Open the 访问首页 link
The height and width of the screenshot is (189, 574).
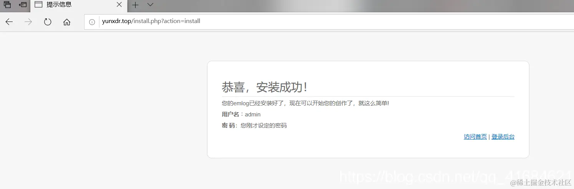(475, 137)
